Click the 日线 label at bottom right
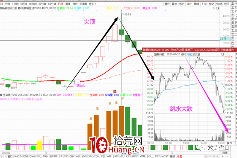Image resolution: width=237 pixels, height=158 pixels. (225, 153)
